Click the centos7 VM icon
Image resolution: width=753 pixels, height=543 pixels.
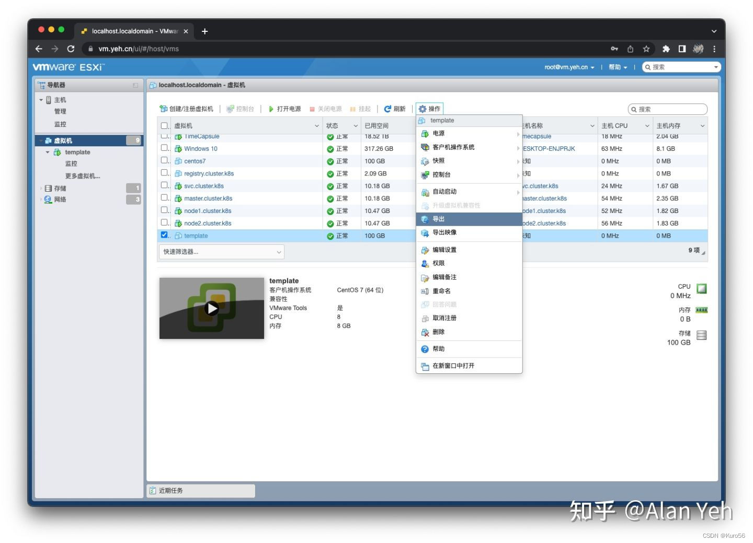[x=178, y=161]
